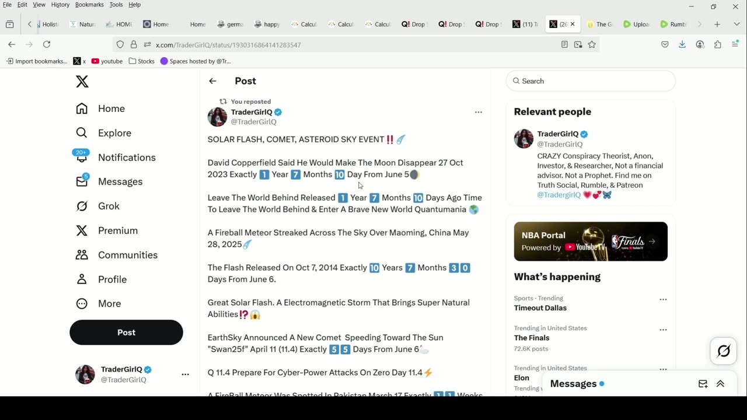Viewport: 747px width, 420px height.
Task: Open the Messages drawer title
Action: 573,384
